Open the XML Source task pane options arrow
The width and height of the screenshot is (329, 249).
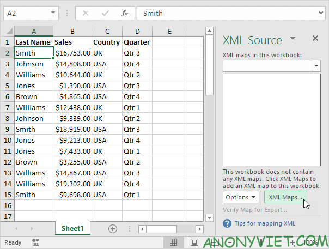click(293, 38)
